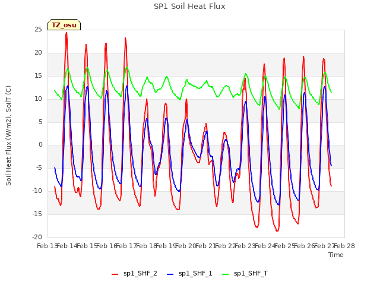Click the 15 y-axis tick label

point(38,76)
